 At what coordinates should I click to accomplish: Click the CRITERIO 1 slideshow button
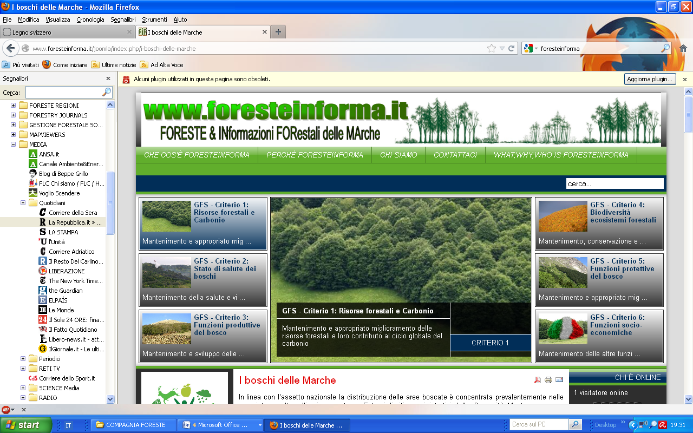click(490, 343)
